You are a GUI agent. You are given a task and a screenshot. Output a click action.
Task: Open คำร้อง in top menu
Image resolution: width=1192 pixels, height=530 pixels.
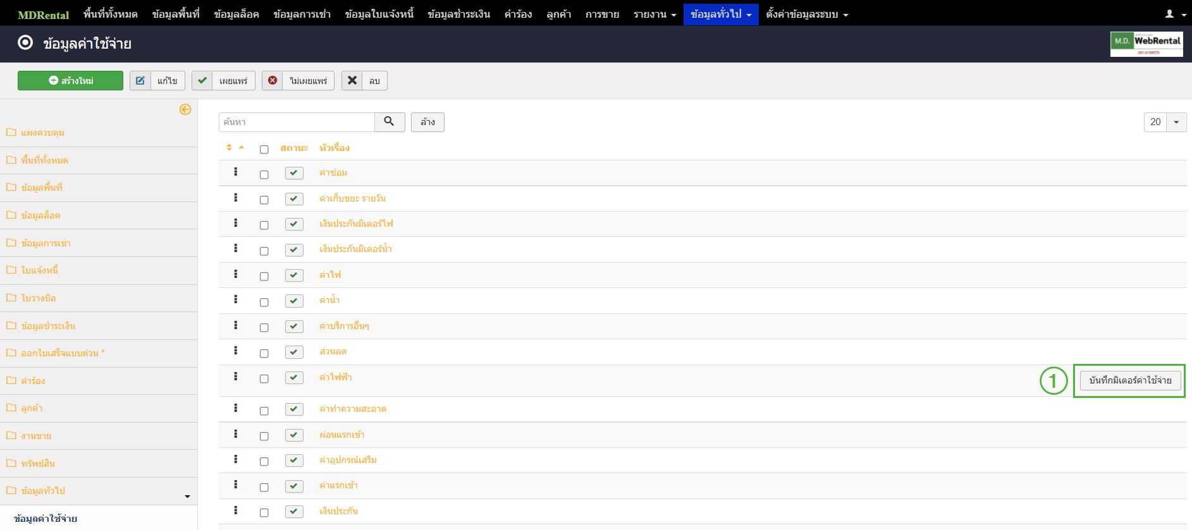pyautogui.click(x=518, y=14)
